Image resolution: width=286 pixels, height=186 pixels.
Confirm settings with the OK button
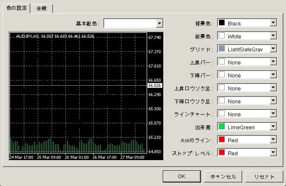(x=182, y=176)
